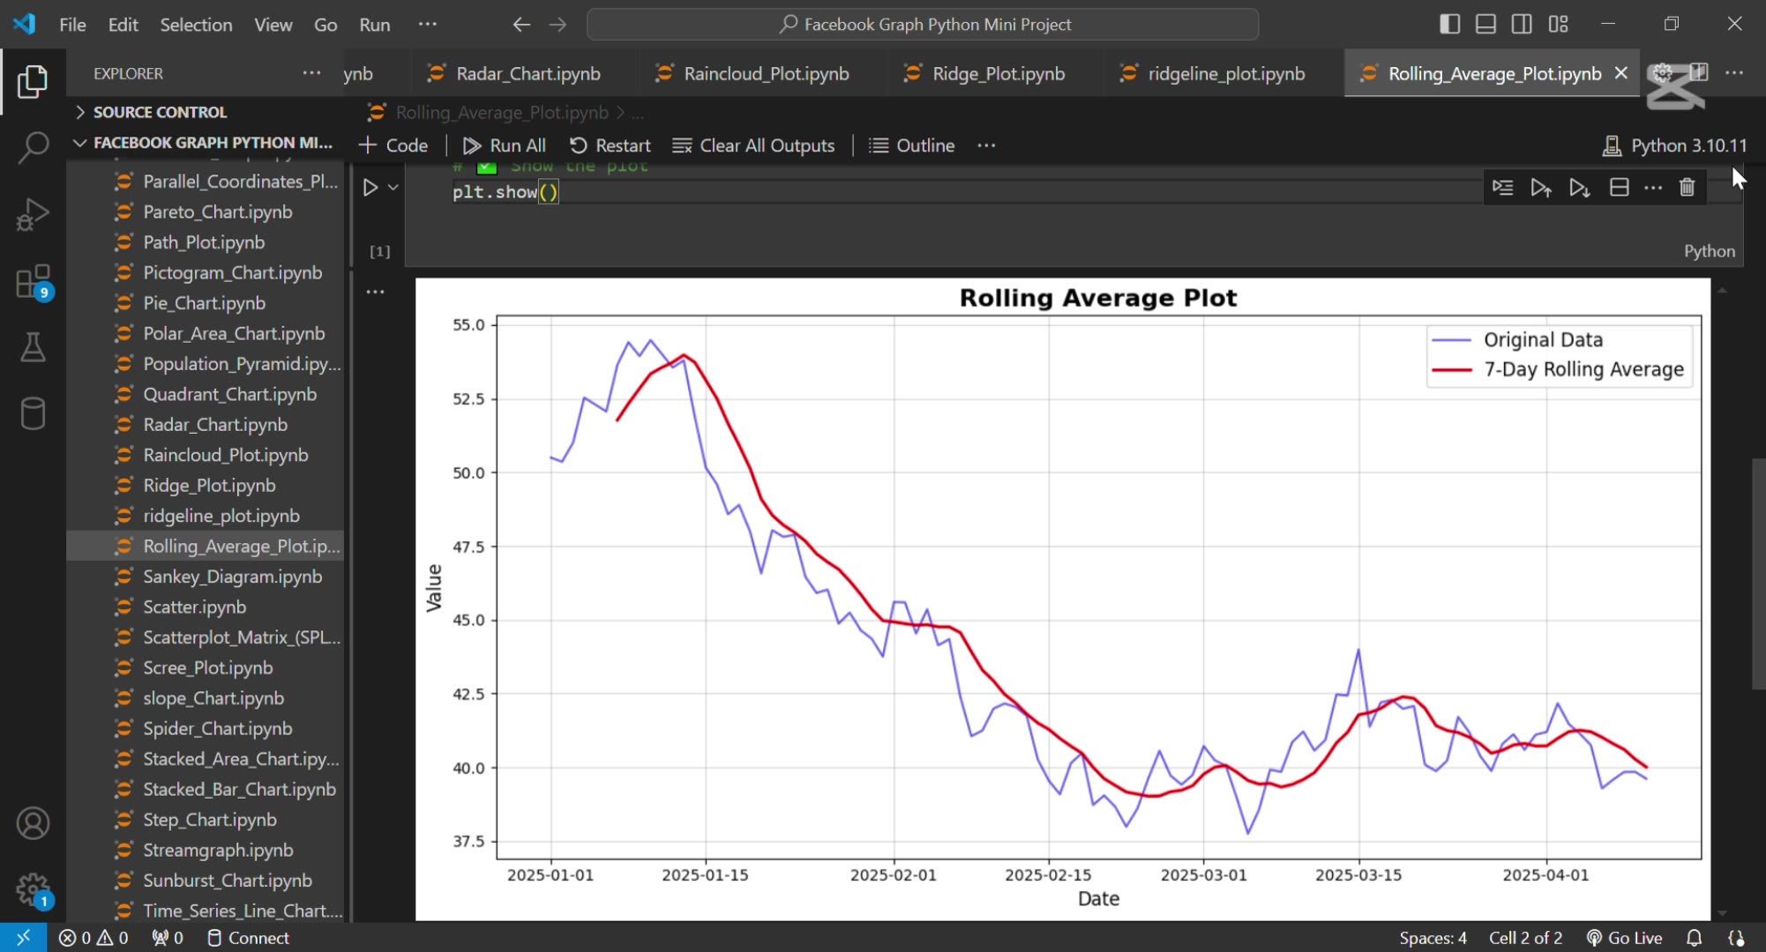Screen dimensions: 1766x952
Task: Switch to the Raincloud_Plot.ipynb tab
Action: click(766, 74)
